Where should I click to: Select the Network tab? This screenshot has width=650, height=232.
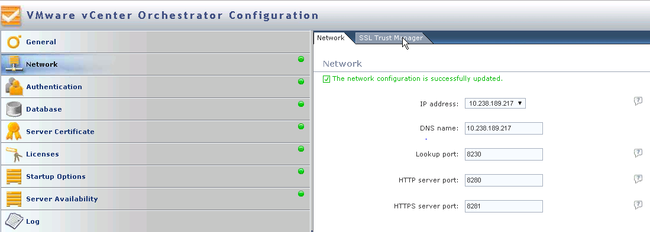(x=331, y=38)
